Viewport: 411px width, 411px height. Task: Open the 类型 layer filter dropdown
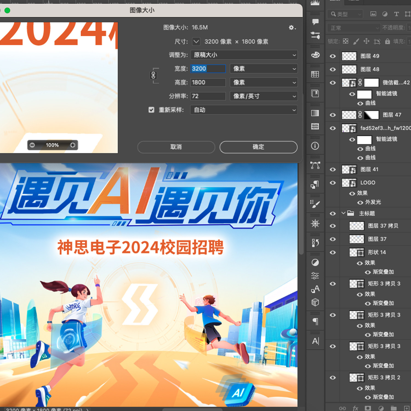click(x=345, y=14)
